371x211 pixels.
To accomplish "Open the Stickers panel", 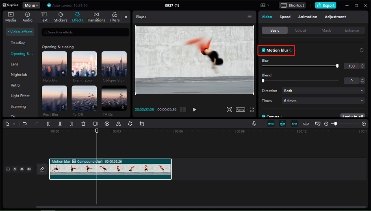I will 61,17.
